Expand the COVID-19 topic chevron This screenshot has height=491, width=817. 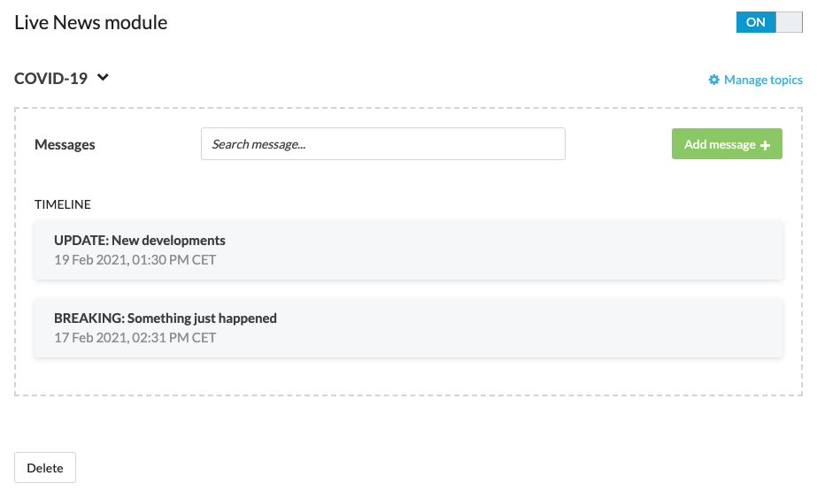click(x=104, y=78)
